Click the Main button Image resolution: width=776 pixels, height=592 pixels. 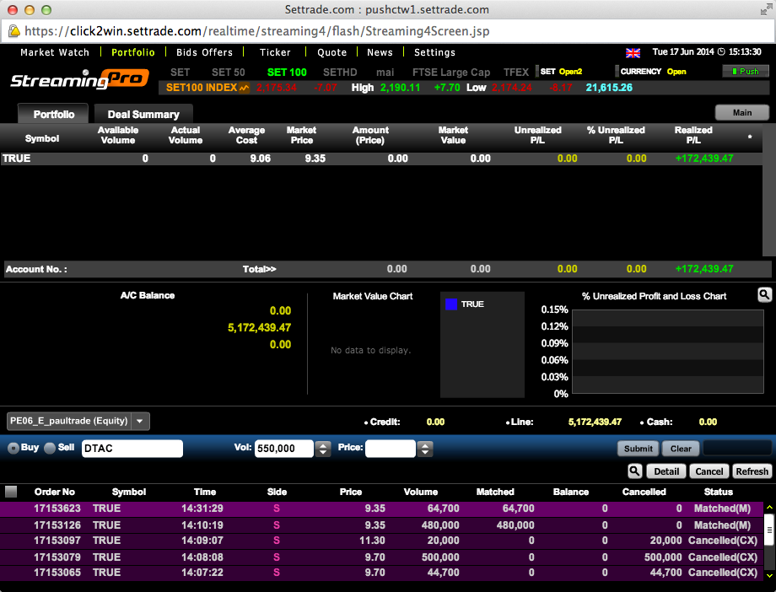pos(742,112)
